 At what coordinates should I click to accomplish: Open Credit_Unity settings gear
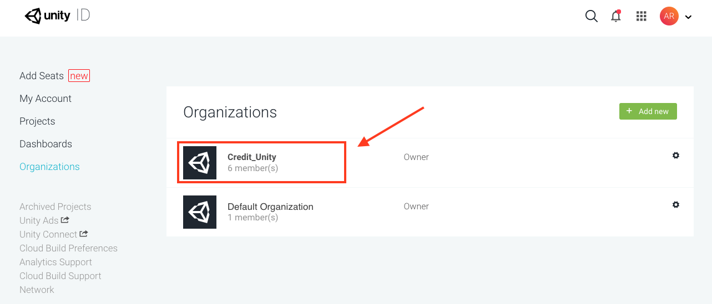675,156
